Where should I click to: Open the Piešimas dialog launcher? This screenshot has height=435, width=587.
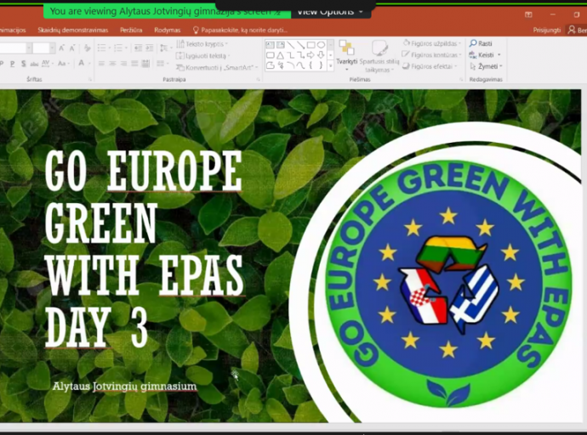coord(461,79)
